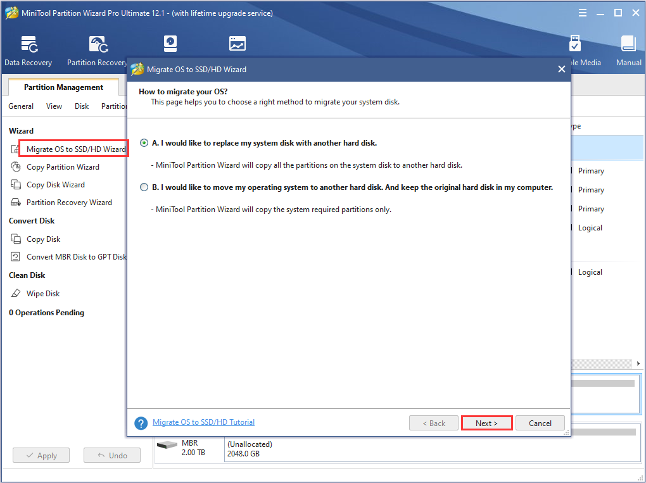Image resolution: width=646 pixels, height=483 pixels.
Task: Open Data Recovery tool icon
Action: tap(29, 44)
